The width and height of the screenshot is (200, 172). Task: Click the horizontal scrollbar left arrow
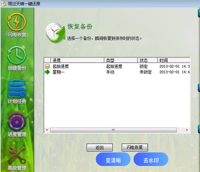(x=47, y=130)
